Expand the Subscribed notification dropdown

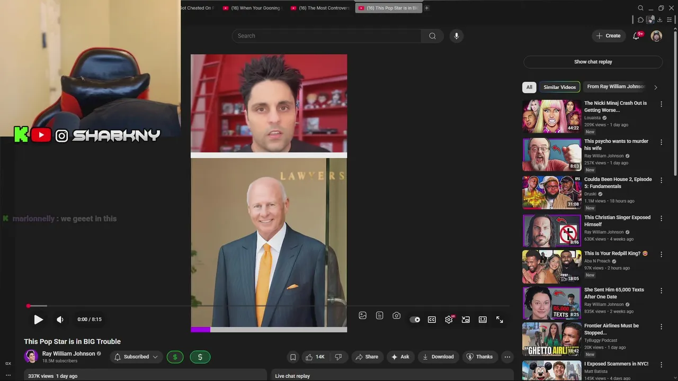tap(136, 357)
